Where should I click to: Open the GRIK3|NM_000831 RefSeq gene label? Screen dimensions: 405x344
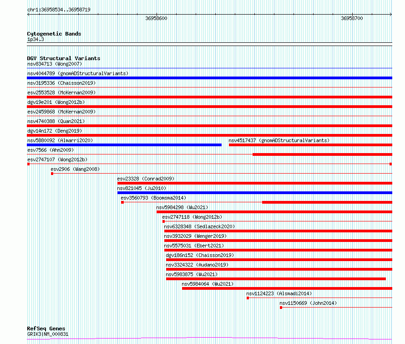pos(48,334)
